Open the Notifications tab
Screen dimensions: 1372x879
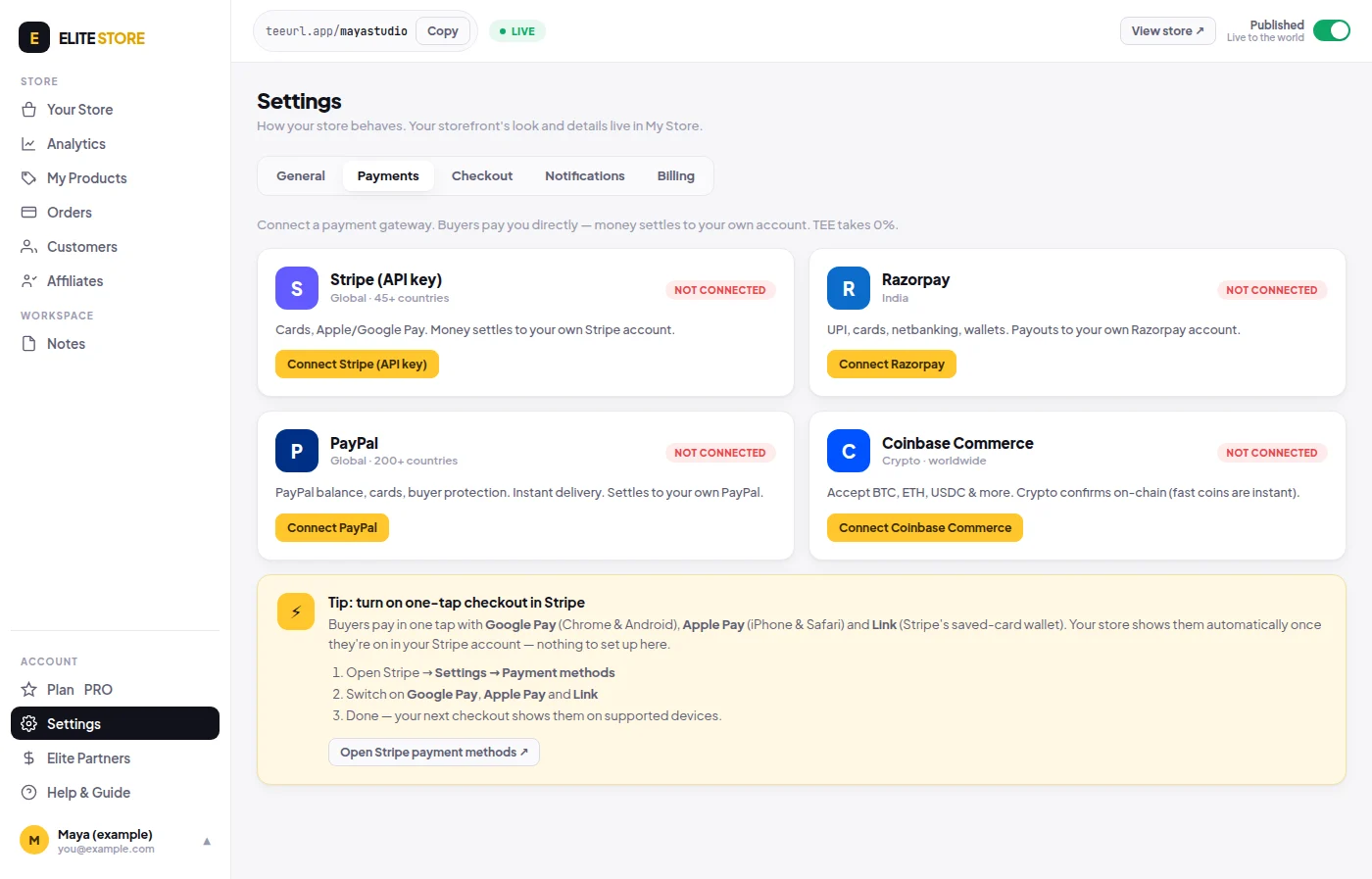585,176
